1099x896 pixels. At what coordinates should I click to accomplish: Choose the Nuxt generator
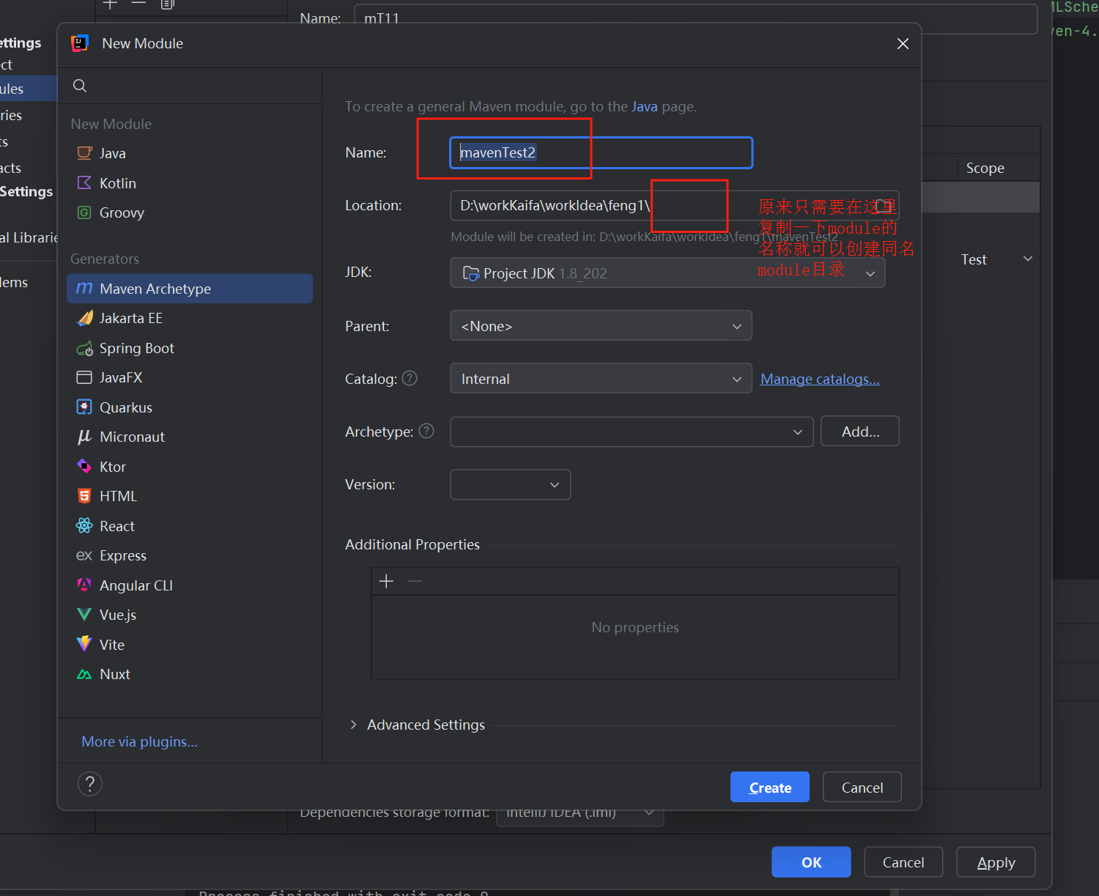click(x=190, y=674)
